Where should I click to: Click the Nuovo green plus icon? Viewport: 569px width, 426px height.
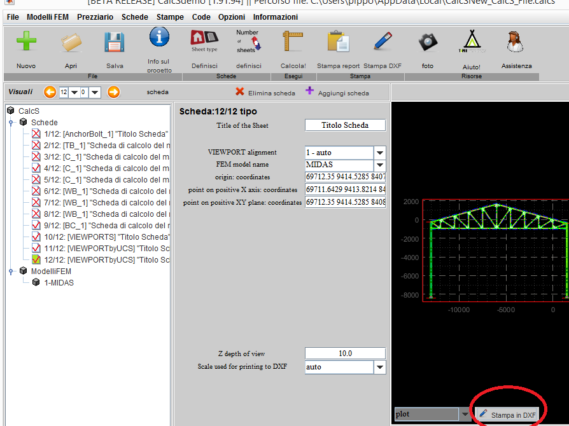click(26, 41)
